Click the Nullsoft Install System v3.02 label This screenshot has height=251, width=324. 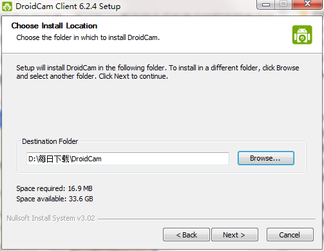point(51,218)
